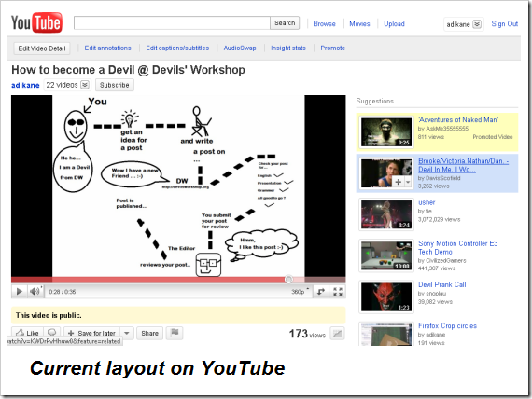
Task: Click the search input field
Action: click(x=172, y=22)
